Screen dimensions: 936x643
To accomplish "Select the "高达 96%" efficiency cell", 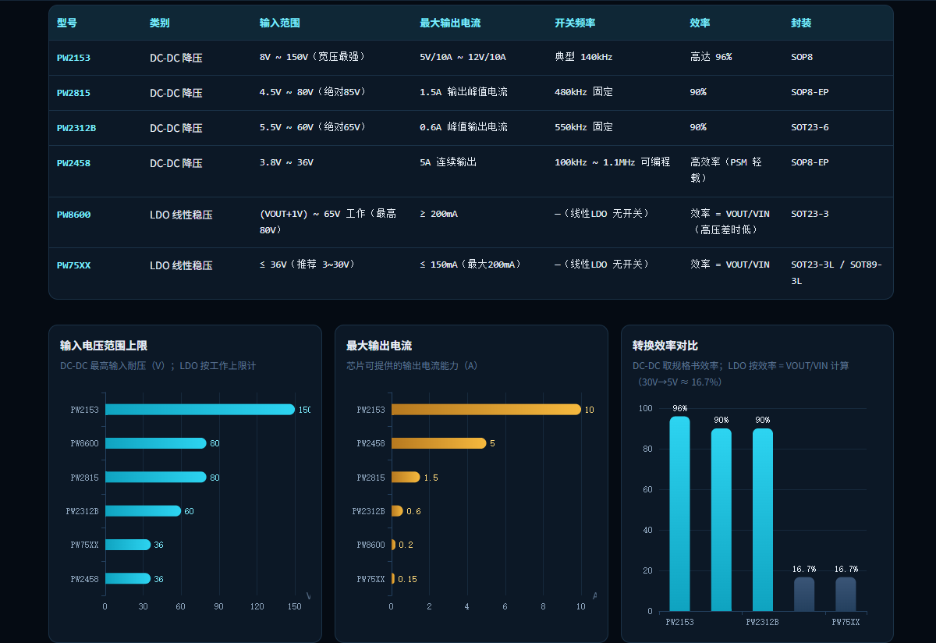I will coord(711,57).
